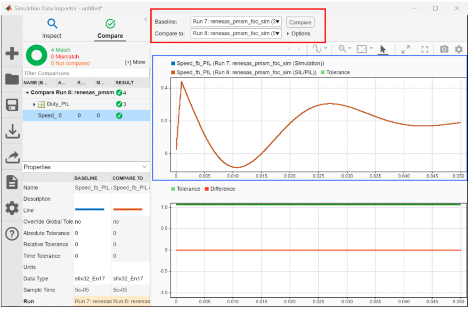Take a snapshot with the camera icon
This screenshot has width=471, height=309.
[x=443, y=49]
